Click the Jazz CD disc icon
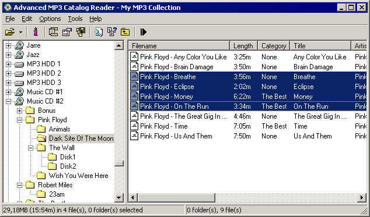Screen dimensions: 370x217 click(x=19, y=55)
